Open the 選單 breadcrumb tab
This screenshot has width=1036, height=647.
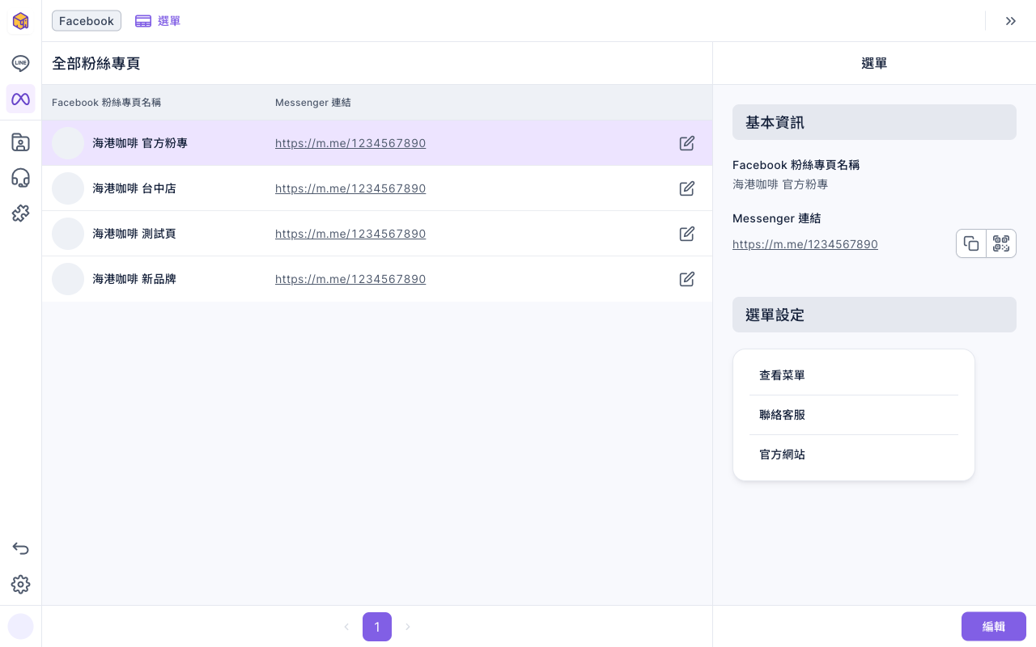[158, 21]
